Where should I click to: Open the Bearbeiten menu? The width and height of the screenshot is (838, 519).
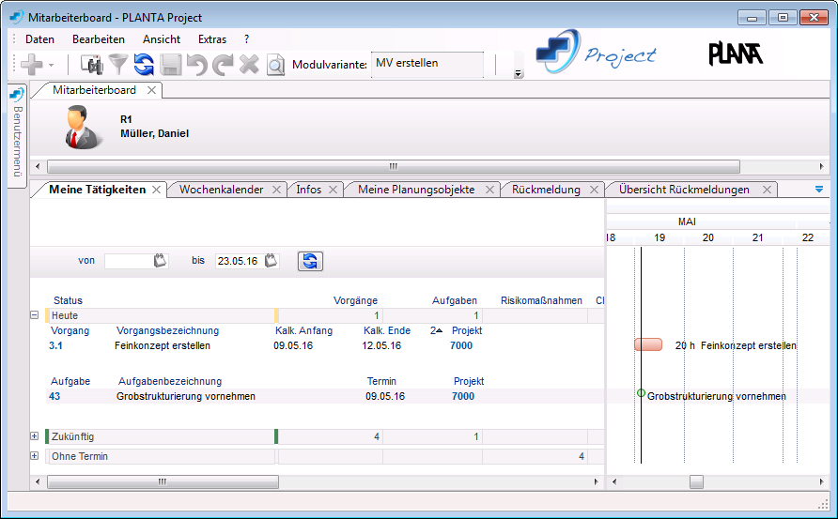point(99,39)
